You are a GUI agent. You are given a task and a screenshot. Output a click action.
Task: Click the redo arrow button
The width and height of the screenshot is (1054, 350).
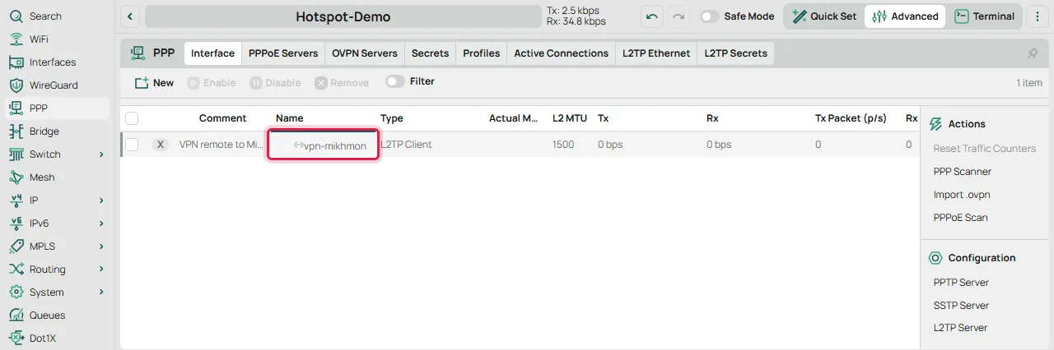point(679,16)
